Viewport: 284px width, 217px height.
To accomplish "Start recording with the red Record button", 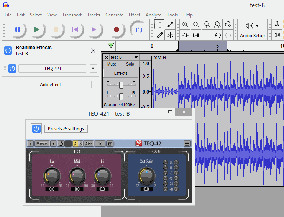I will point(117,30).
